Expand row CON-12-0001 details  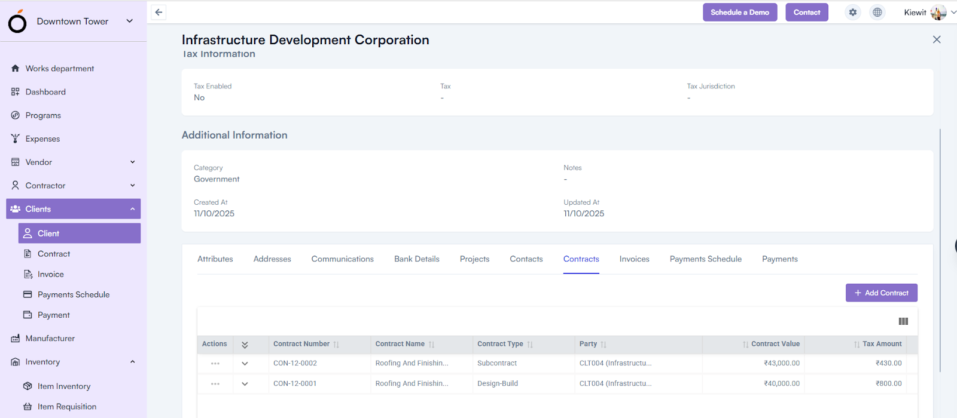point(245,383)
